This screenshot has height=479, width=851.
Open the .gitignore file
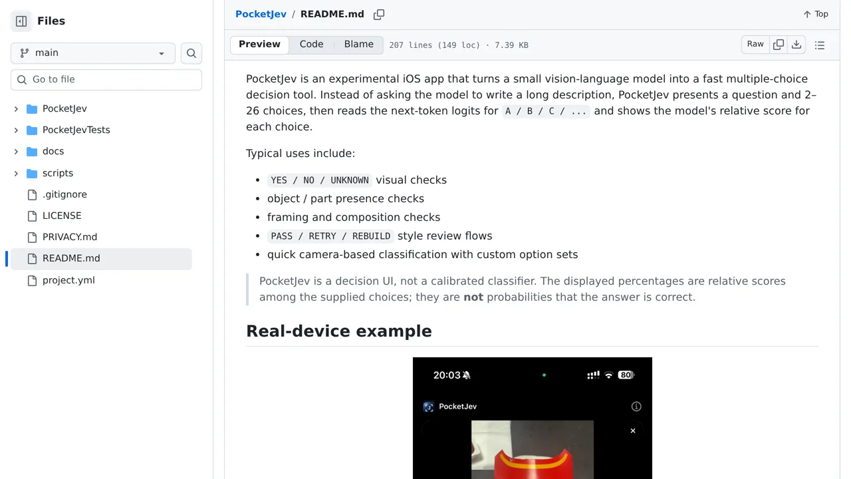point(64,194)
